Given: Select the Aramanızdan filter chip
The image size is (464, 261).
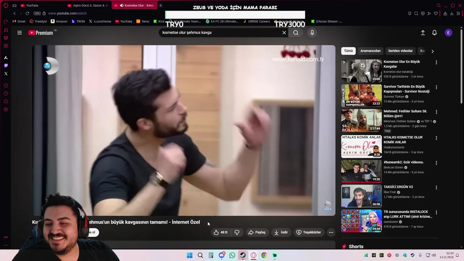Looking at the screenshot, I should point(370,51).
